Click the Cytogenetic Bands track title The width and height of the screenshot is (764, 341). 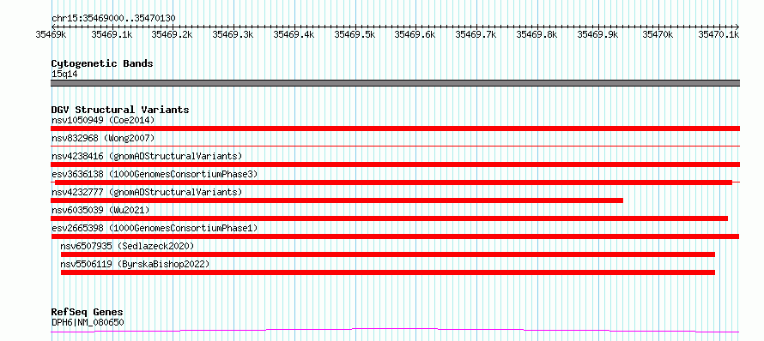tap(102, 63)
